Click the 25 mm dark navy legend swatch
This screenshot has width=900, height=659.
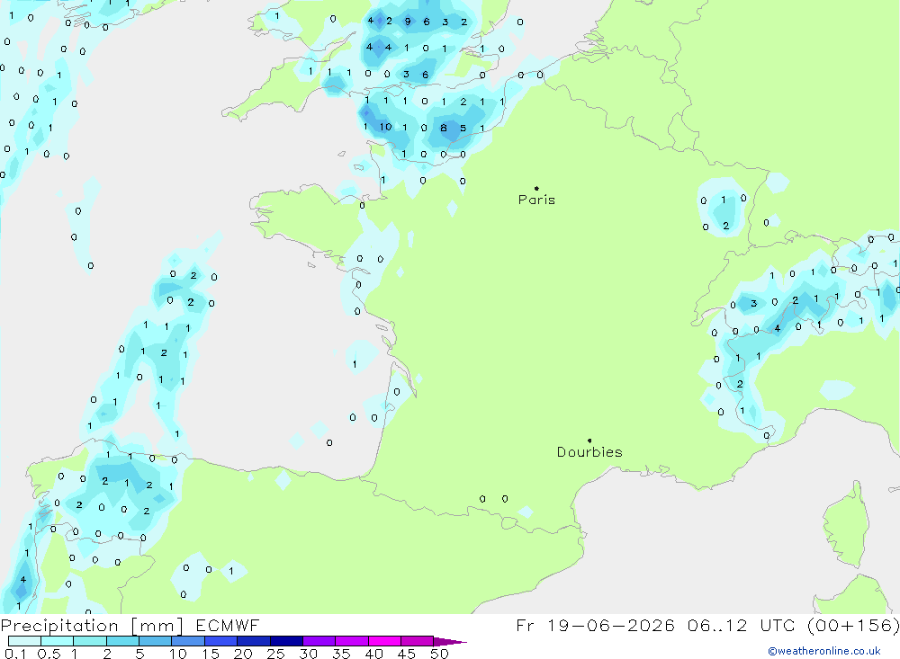(286, 641)
